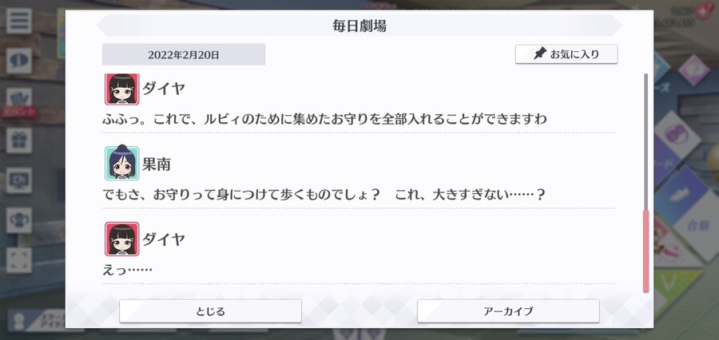Click the gray scrollbar track upper part
This screenshot has height=340, width=719.
(x=646, y=142)
